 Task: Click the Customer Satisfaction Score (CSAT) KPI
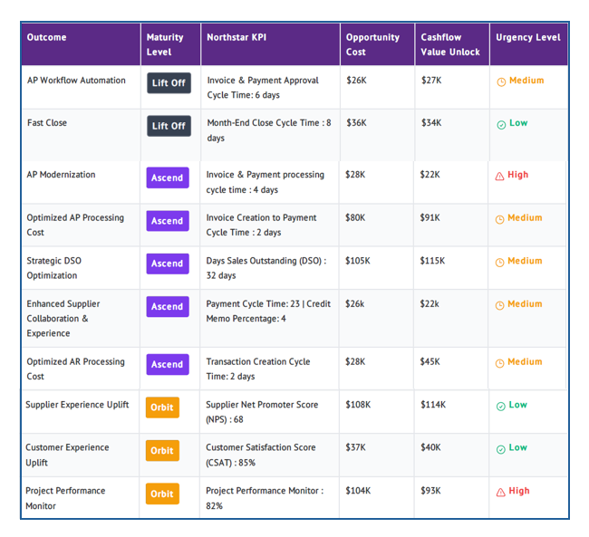tap(261, 455)
